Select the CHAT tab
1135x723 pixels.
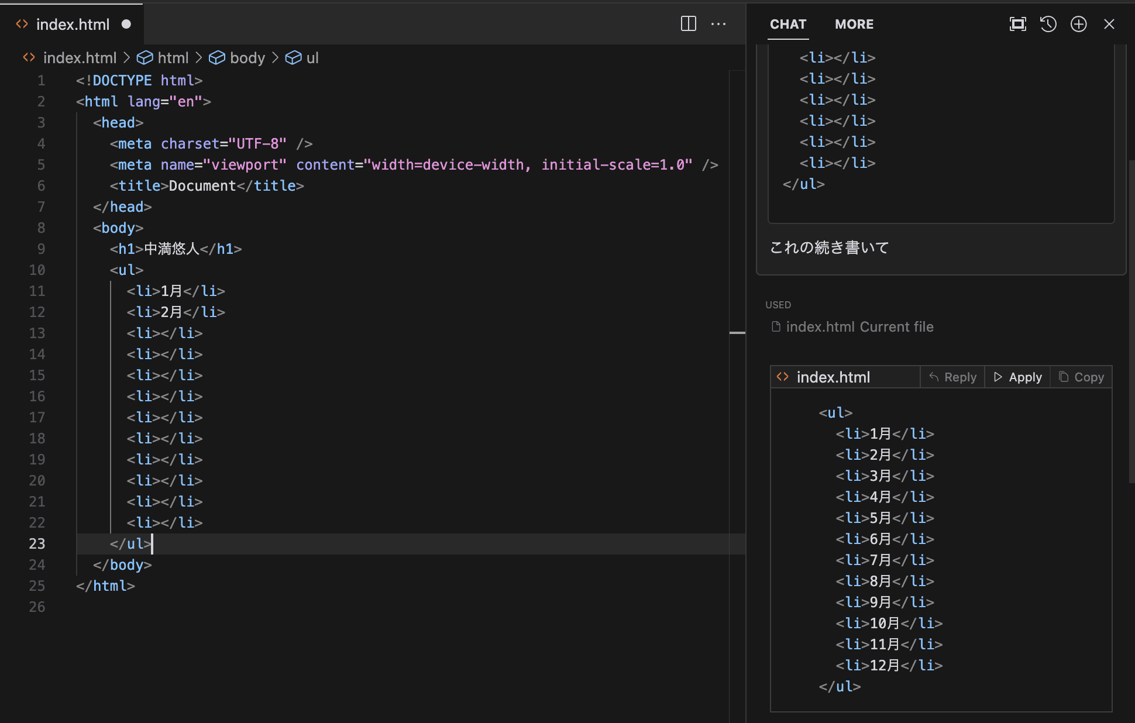(x=787, y=24)
